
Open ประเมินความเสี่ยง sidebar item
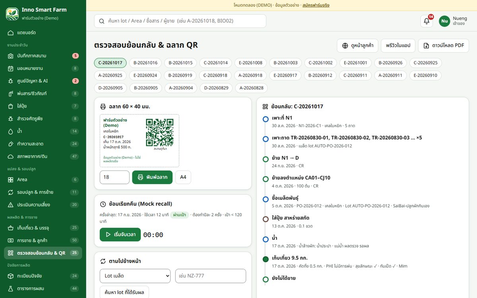point(43,205)
